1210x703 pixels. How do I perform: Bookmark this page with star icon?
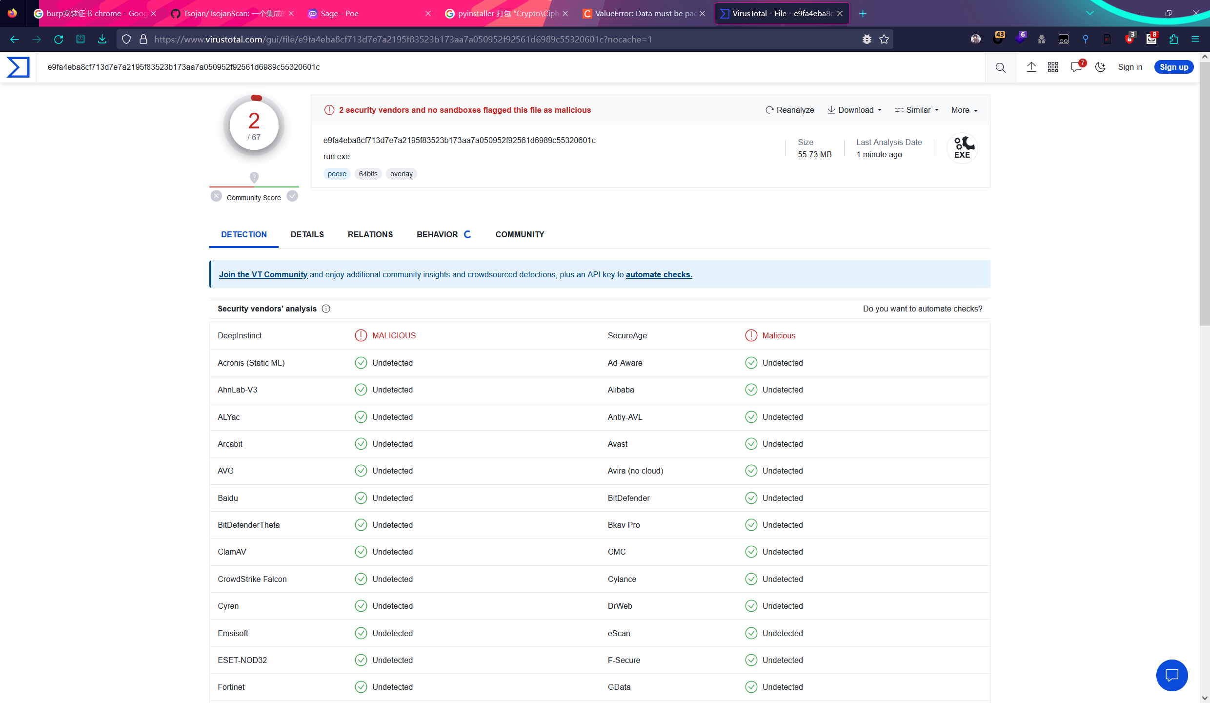point(884,40)
